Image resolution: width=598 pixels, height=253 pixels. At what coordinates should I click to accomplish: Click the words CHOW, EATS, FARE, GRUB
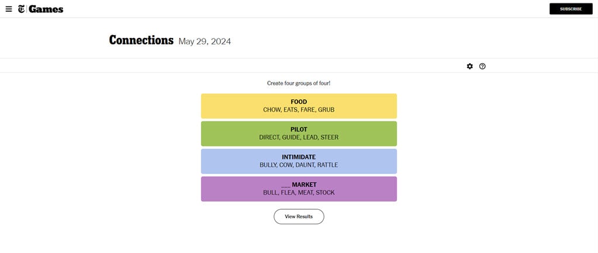299,110
